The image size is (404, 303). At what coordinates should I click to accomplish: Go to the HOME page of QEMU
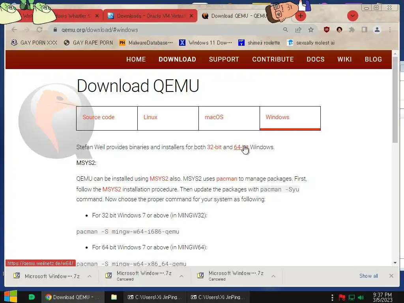[x=136, y=59]
